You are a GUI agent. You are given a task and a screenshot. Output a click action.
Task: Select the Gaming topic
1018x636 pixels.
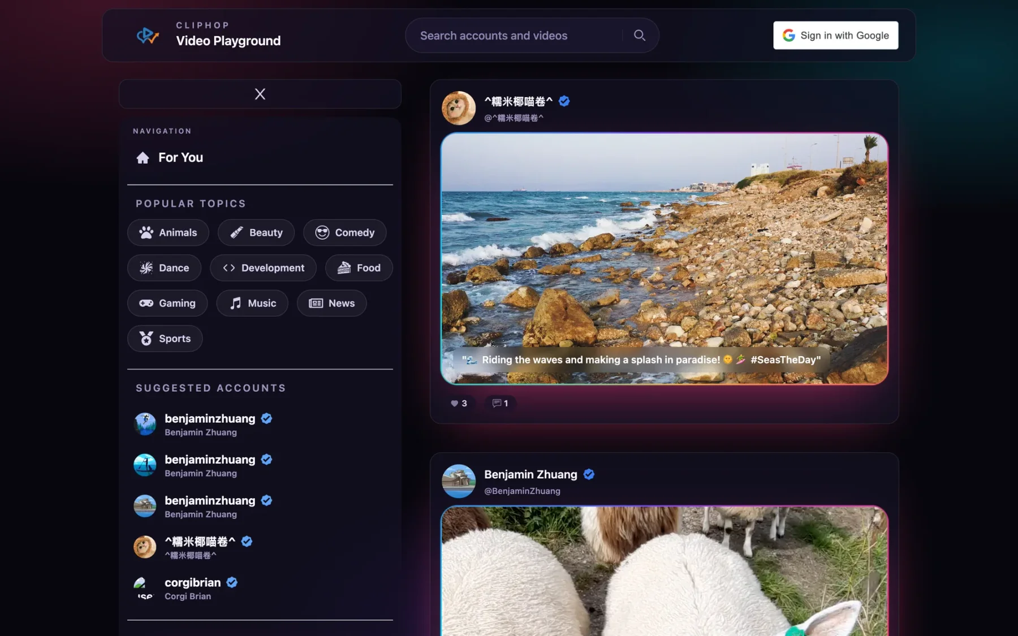tap(167, 303)
